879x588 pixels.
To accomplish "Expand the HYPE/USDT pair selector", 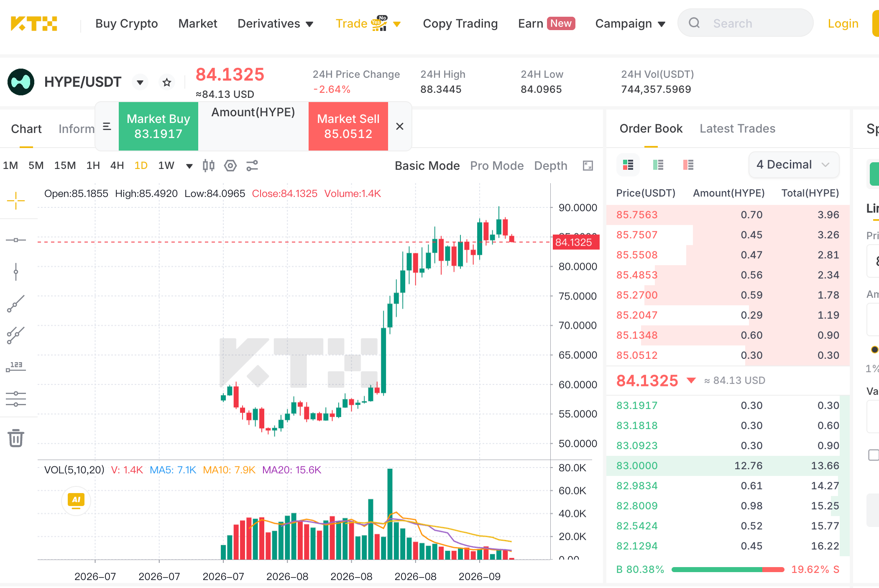I will pos(140,82).
